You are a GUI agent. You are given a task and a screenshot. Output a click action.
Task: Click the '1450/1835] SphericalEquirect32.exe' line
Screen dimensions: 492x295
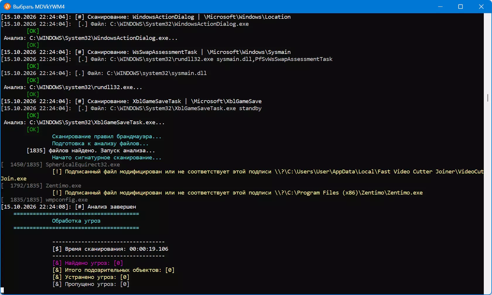click(x=60, y=165)
